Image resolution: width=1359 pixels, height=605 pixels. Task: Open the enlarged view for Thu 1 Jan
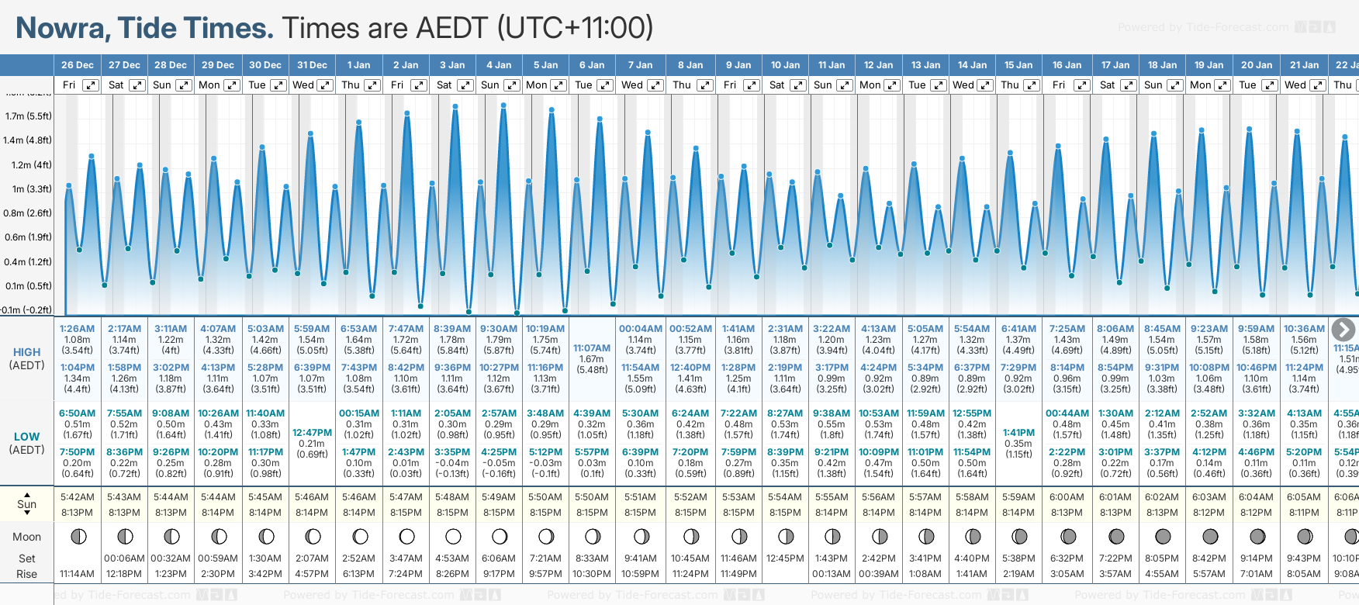tap(372, 85)
